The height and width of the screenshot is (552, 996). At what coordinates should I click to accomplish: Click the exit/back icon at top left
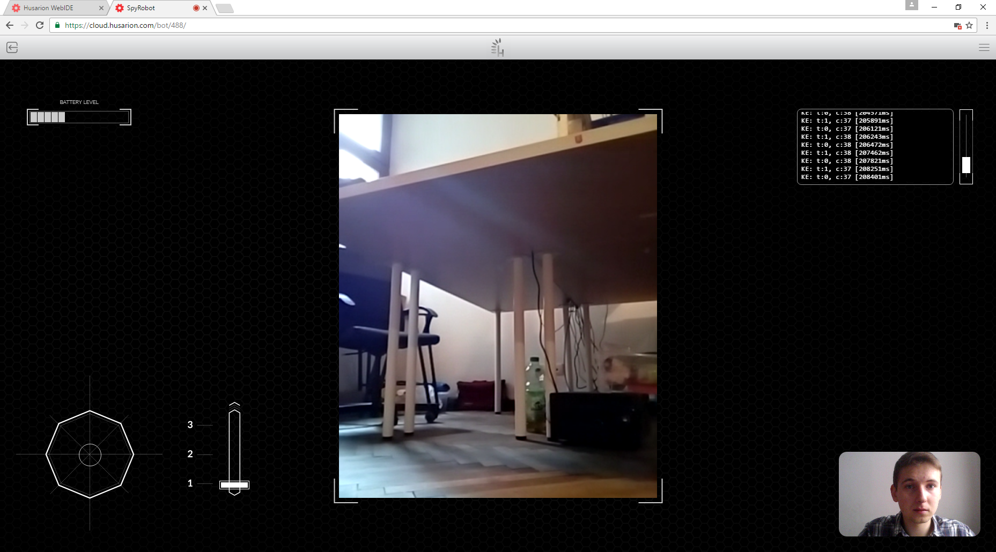12,48
